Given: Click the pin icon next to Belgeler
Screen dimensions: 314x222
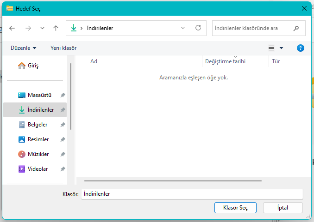Looking at the screenshot, I should point(63,125).
